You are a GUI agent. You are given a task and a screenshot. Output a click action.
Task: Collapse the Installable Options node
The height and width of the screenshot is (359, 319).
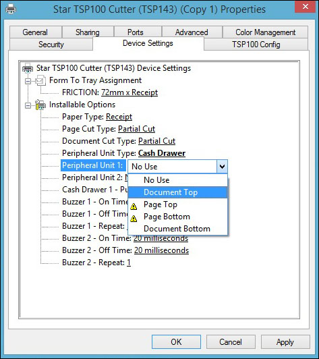point(28,105)
